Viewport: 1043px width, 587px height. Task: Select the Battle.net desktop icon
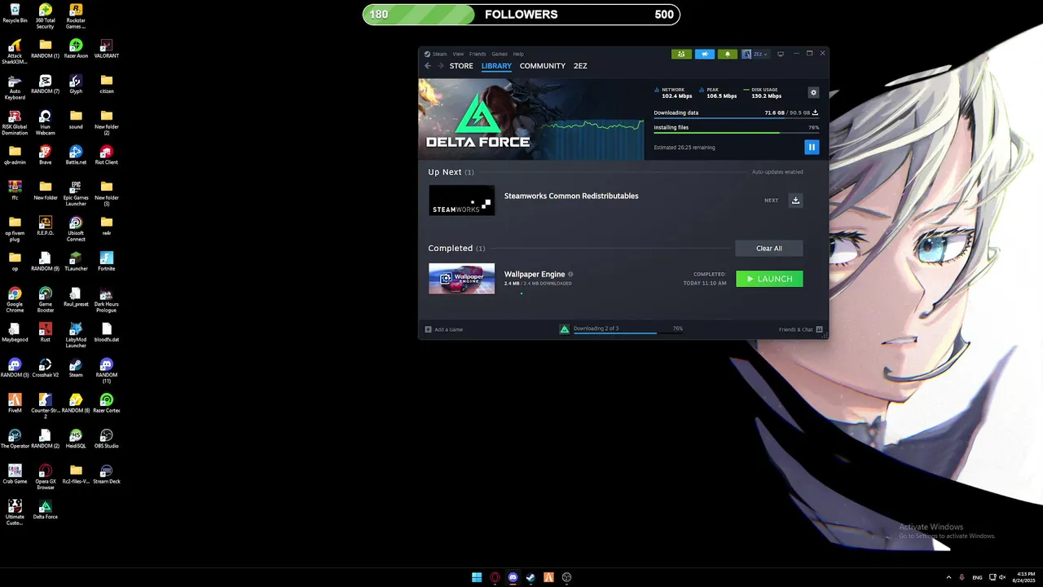click(x=76, y=155)
